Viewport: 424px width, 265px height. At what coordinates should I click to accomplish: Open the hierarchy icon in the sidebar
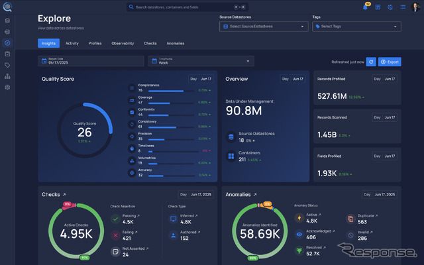click(x=7, y=76)
